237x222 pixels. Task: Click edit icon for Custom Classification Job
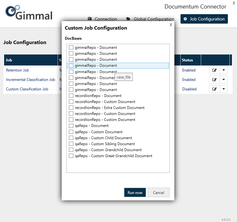click(214, 89)
